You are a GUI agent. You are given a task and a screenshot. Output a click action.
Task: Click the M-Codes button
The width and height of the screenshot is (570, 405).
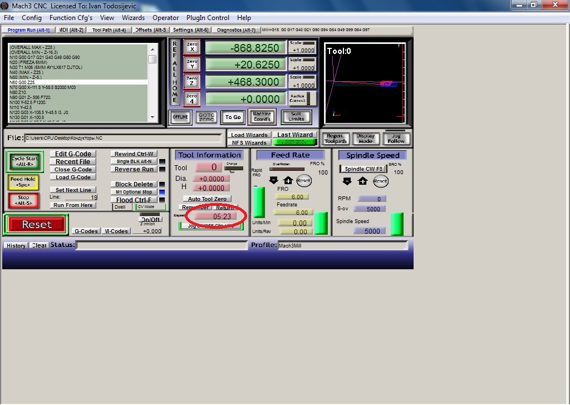[116, 231]
